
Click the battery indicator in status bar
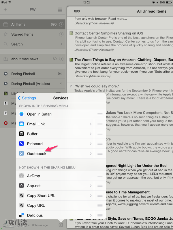tap(169, 2)
